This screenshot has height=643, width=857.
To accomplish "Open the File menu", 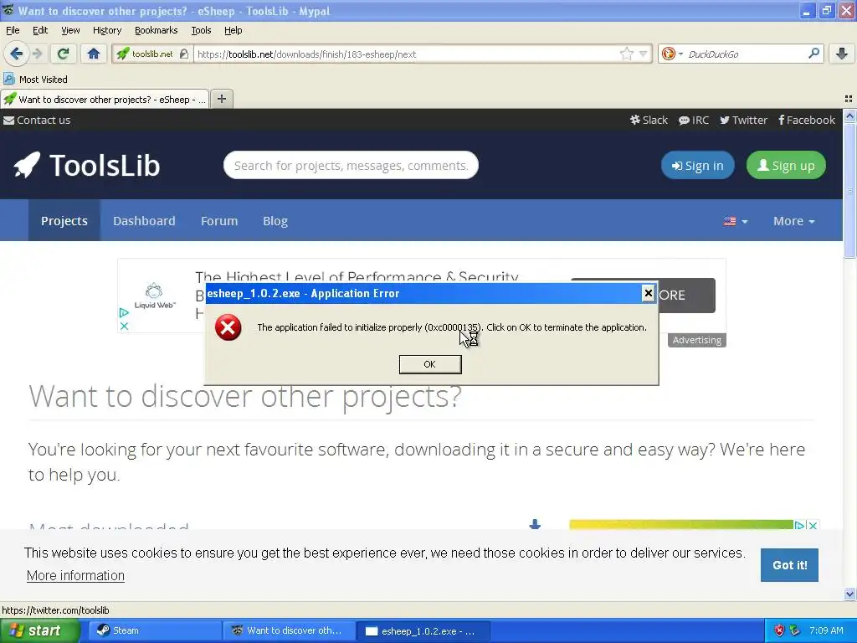I will (x=13, y=30).
